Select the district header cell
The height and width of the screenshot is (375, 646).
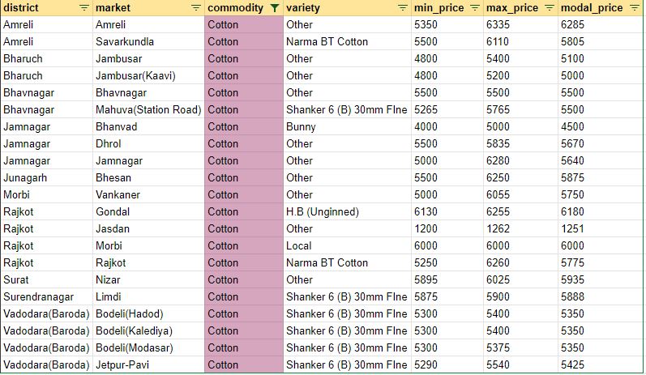tap(32, 8)
